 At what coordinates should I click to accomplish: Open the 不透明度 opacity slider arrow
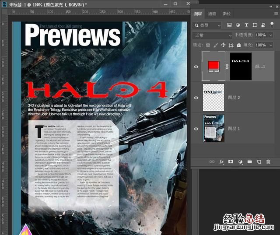[270, 35]
